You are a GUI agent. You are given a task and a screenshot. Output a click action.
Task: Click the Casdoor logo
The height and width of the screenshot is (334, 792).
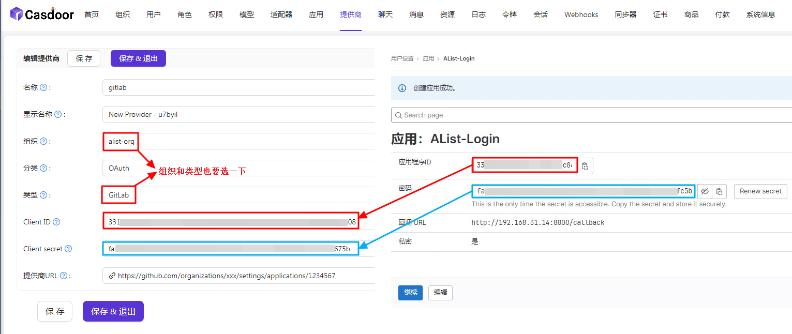tap(42, 14)
